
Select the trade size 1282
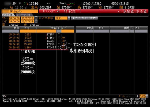point(28,34)
